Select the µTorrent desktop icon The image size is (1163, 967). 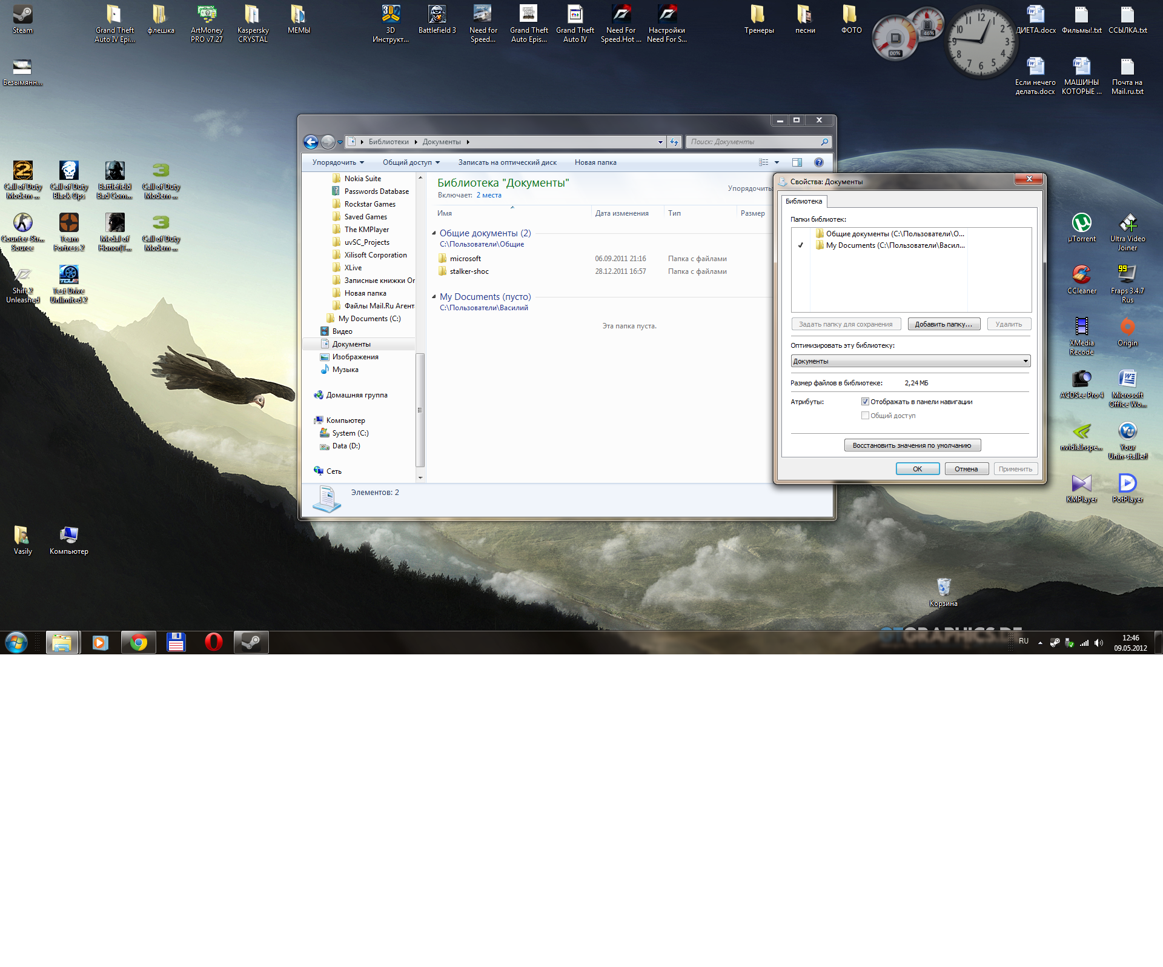[1082, 228]
